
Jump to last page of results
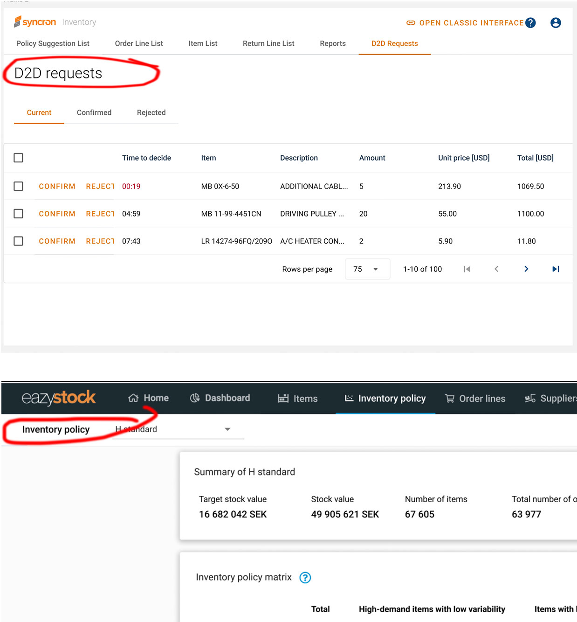pyautogui.click(x=555, y=269)
